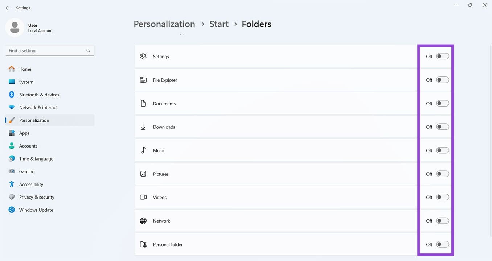Screen dimensions: 492x261
Task: Click the Downloads arrow icon
Action: click(143, 127)
